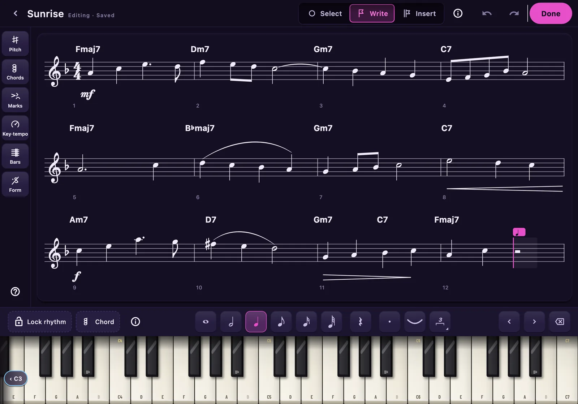Toggle the tie modifier
The height and width of the screenshot is (404, 578).
point(415,322)
